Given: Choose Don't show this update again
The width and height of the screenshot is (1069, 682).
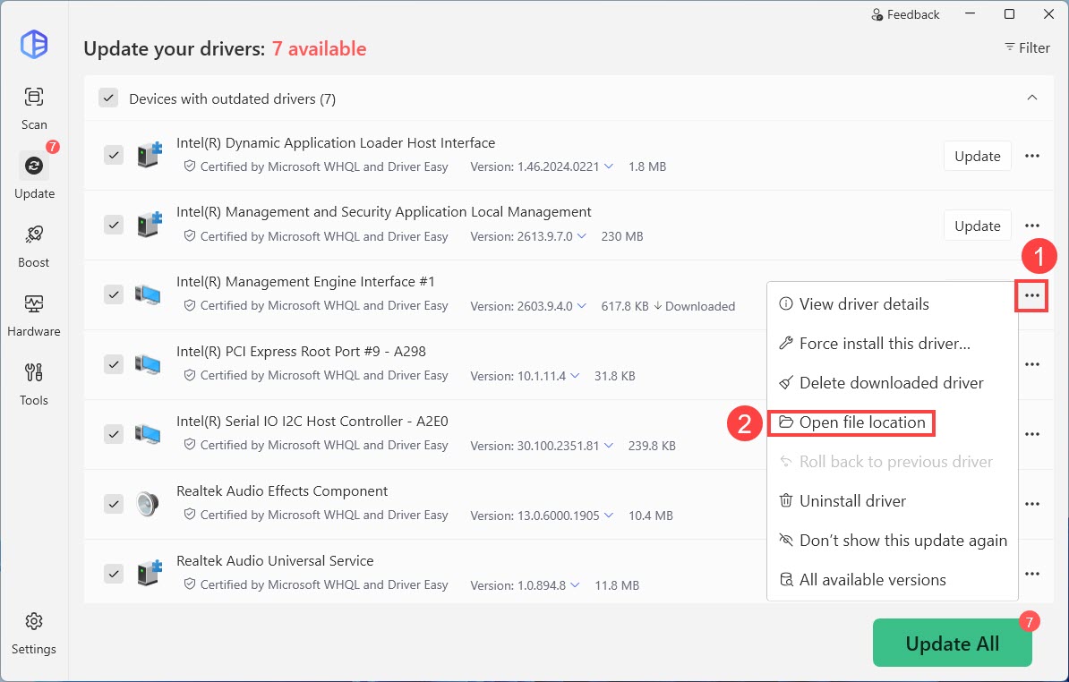Looking at the screenshot, I should point(893,541).
